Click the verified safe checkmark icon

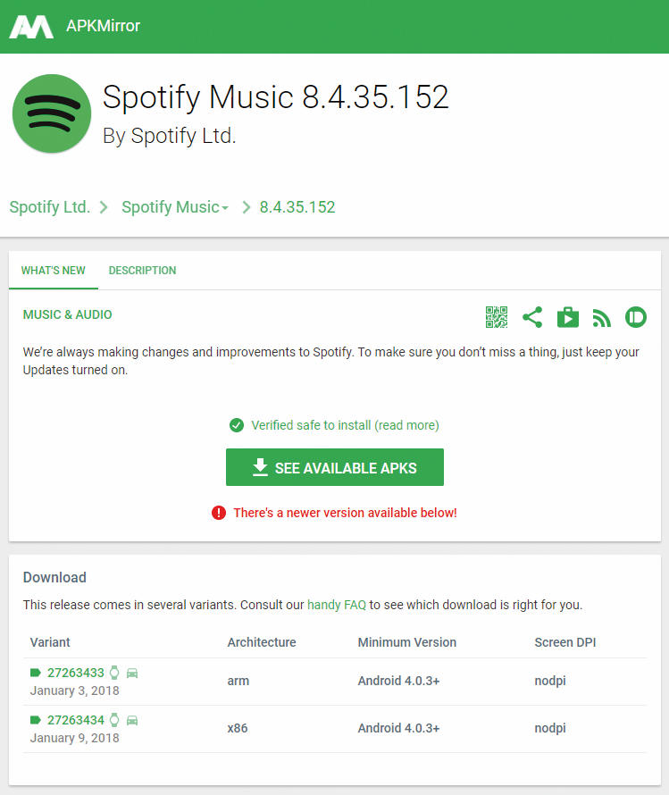click(236, 425)
